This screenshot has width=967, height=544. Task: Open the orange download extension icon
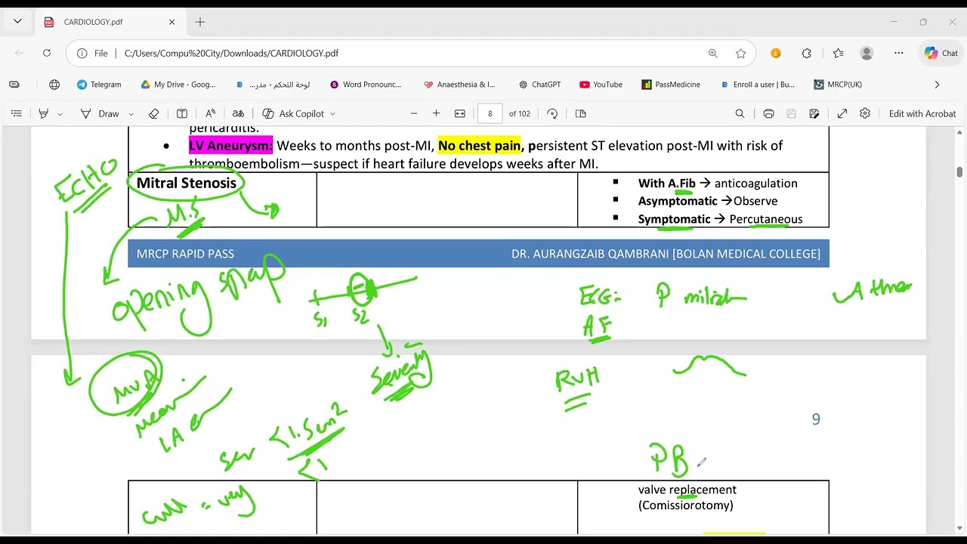tap(776, 53)
